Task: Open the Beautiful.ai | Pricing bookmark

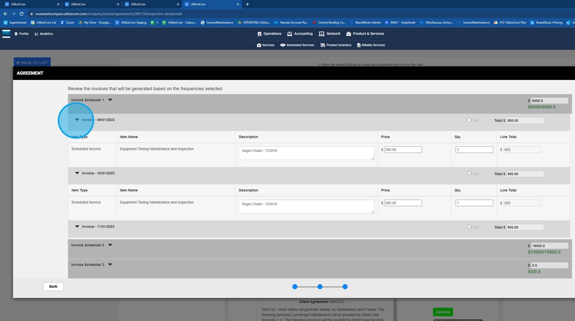Action: (x=546, y=23)
